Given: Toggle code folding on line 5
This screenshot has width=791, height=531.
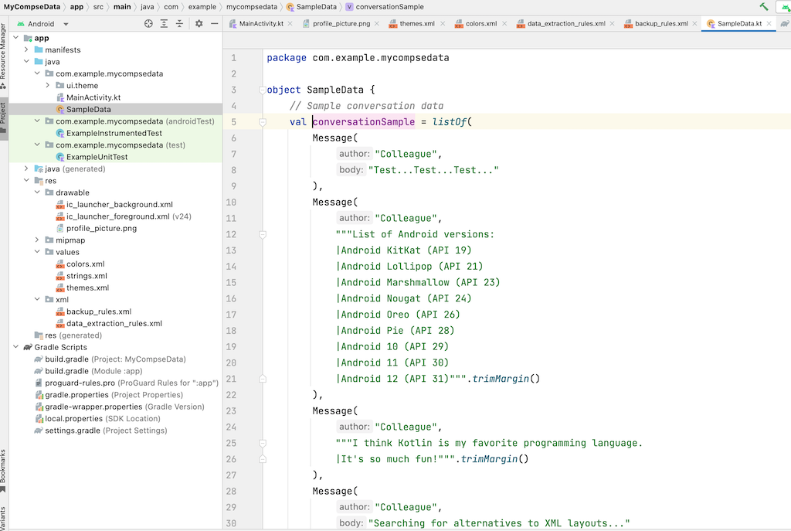Looking at the screenshot, I should pyautogui.click(x=263, y=122).
